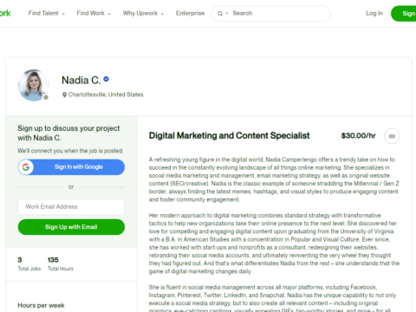Click the green Sign Up button in header
Image resolution: width=416 pixels, height=312 pixels.
[404, 14]
